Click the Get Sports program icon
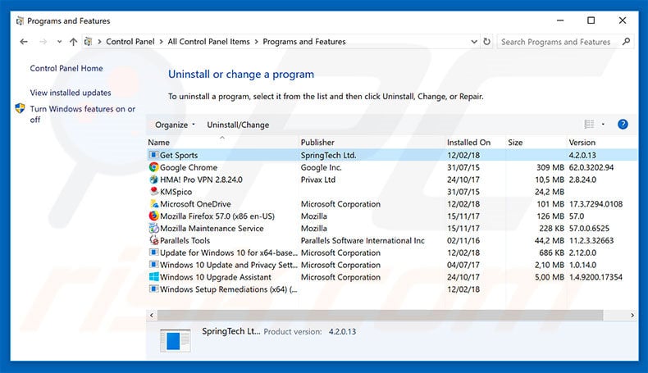 pos(153,155)
